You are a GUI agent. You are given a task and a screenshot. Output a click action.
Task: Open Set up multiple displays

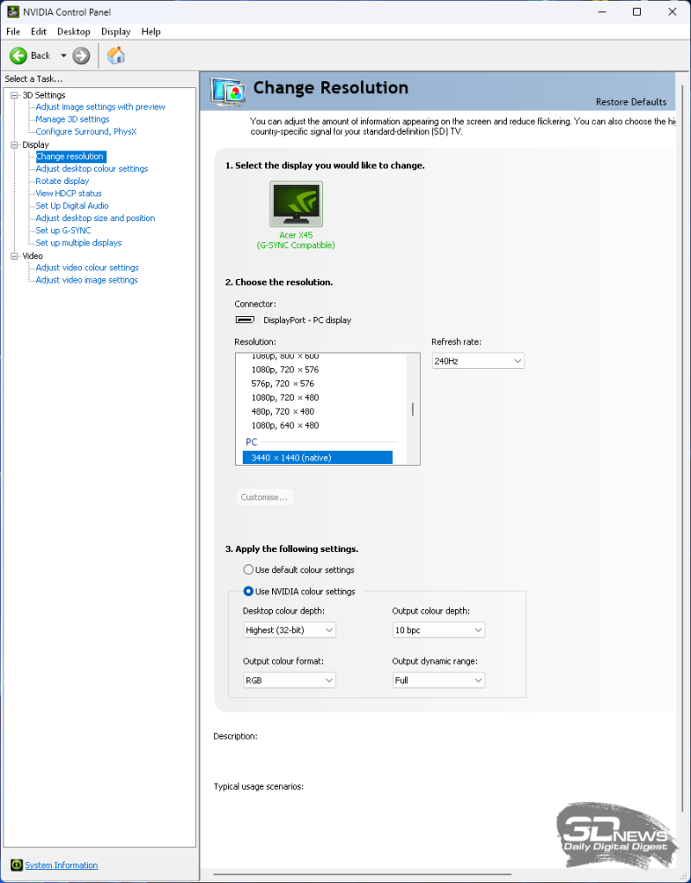(x=79, y=243)
